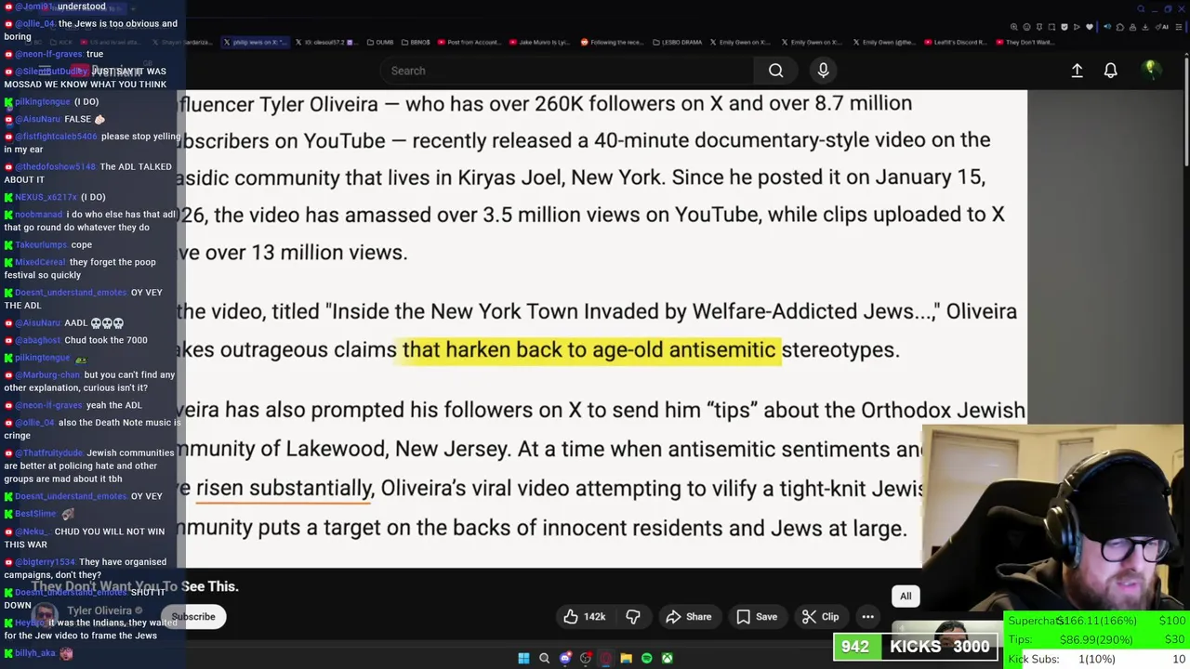1190x669 pixels.
Task: Open the Tyler Oliveira channel name link
Action: [99, 610]
